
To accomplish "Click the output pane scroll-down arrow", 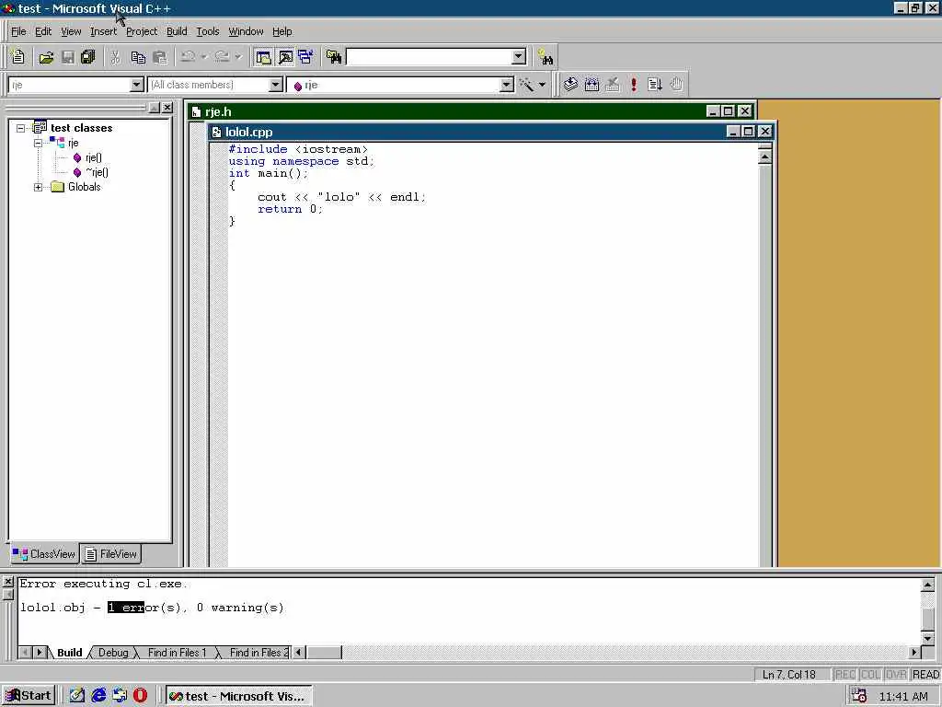I will [927, 639].
